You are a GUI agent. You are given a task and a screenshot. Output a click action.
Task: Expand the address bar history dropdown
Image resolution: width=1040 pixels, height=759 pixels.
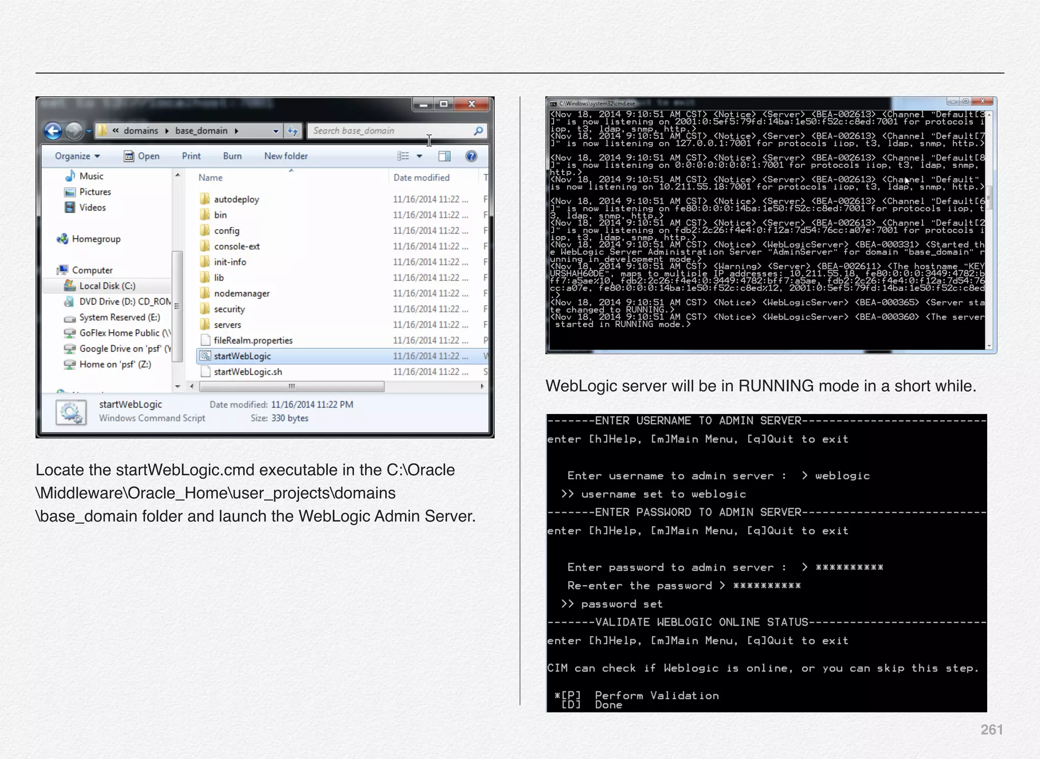pos(275,131)
